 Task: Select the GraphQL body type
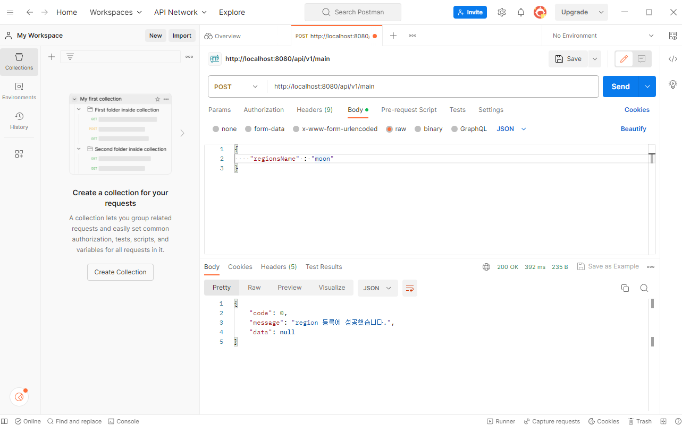(x=454, y=129)
